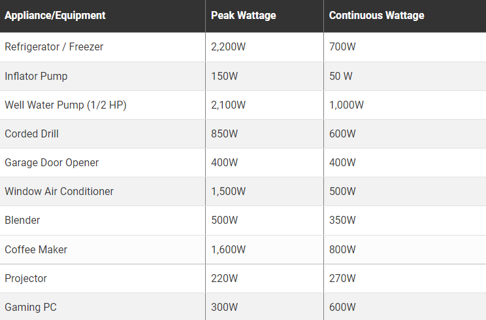Select the 1,600W Coffee Maker peak value

point(228,249)
